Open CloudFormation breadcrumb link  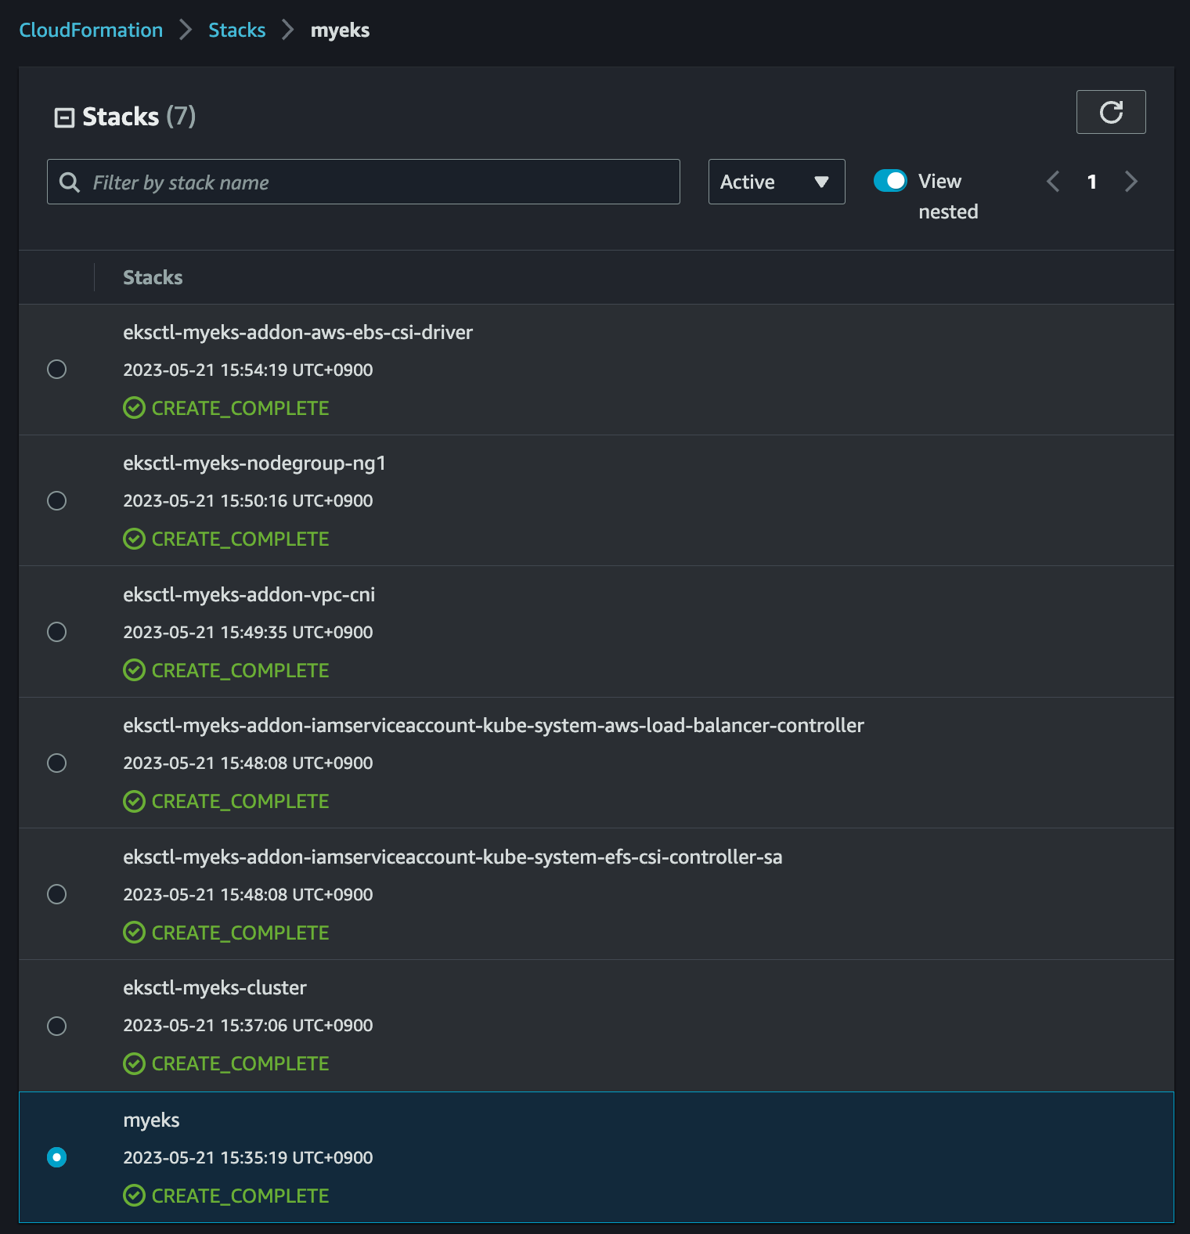coord(91,30)
